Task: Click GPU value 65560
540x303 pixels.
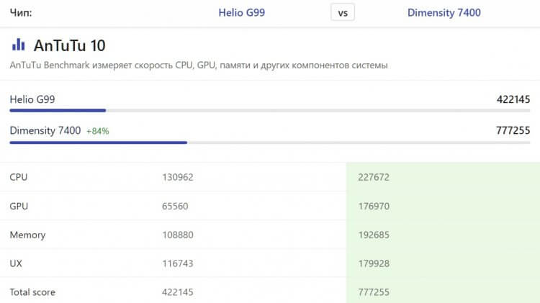Action: [x=175, y=207]
